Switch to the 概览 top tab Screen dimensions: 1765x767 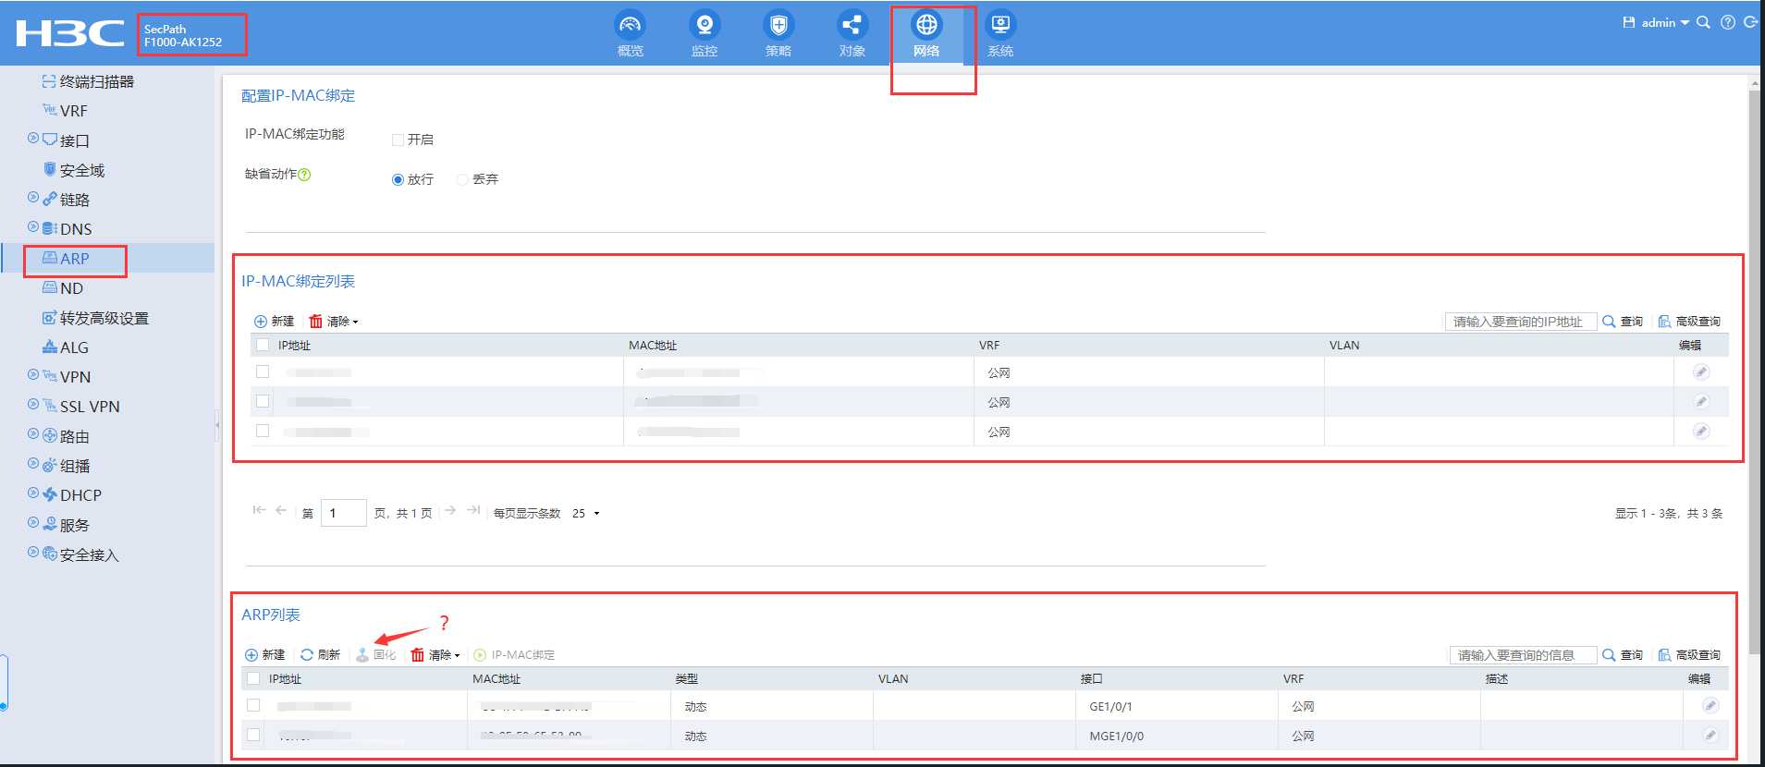(631, 33)
